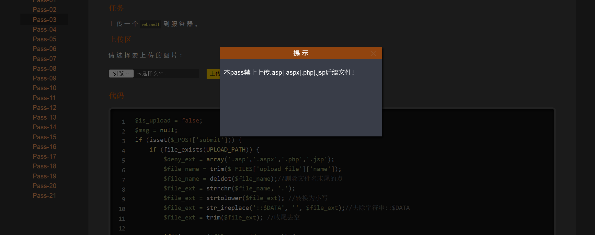Click the 上传 upload button
The width and height of the screenshot is (595, 235).
[x=213, y=74]
